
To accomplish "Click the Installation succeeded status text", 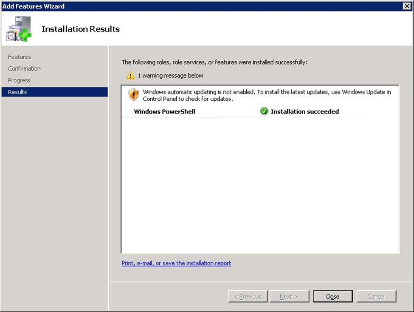I will pos(304,112).
